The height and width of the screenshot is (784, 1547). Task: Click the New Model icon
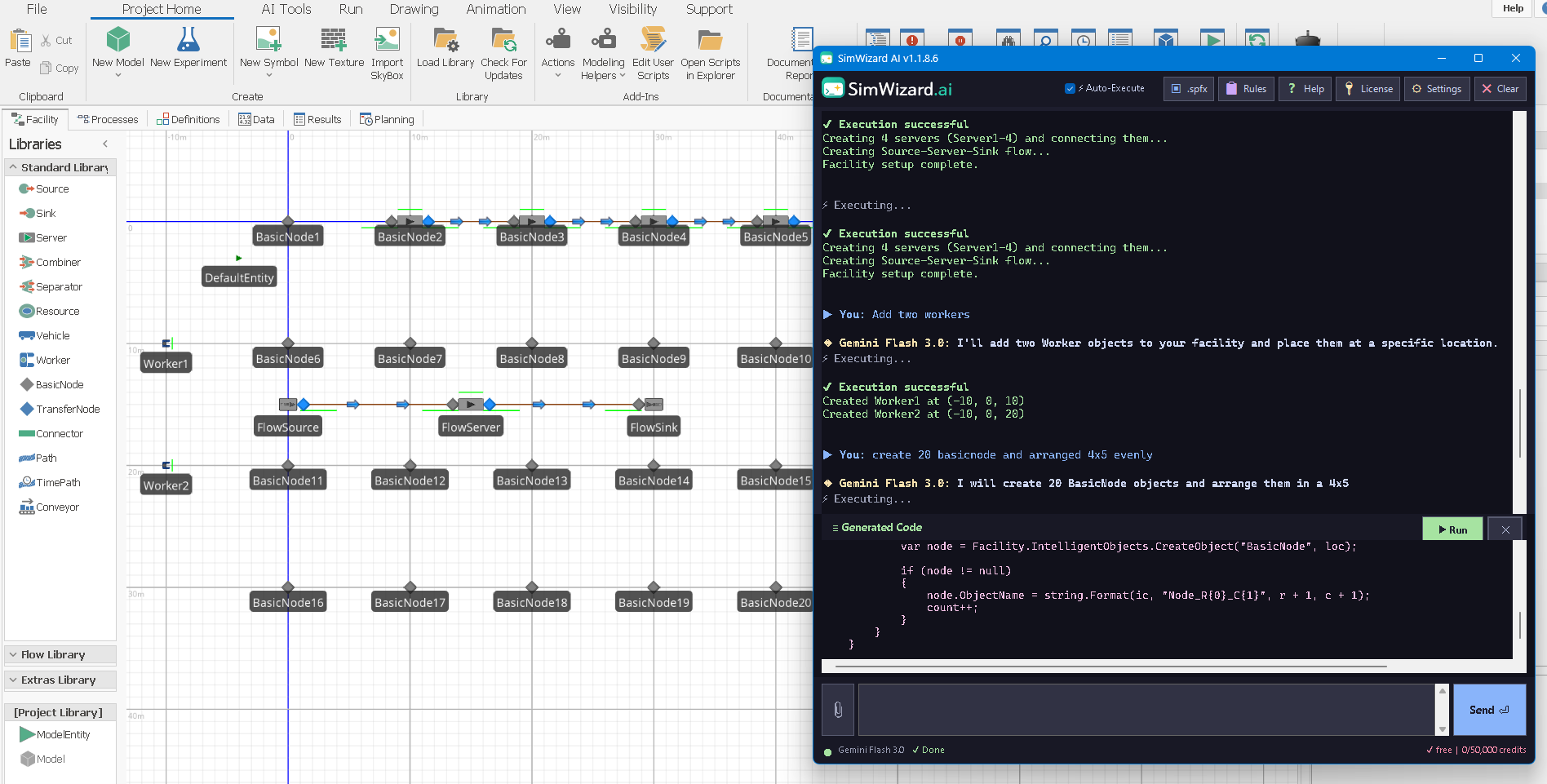coord(118,40)
